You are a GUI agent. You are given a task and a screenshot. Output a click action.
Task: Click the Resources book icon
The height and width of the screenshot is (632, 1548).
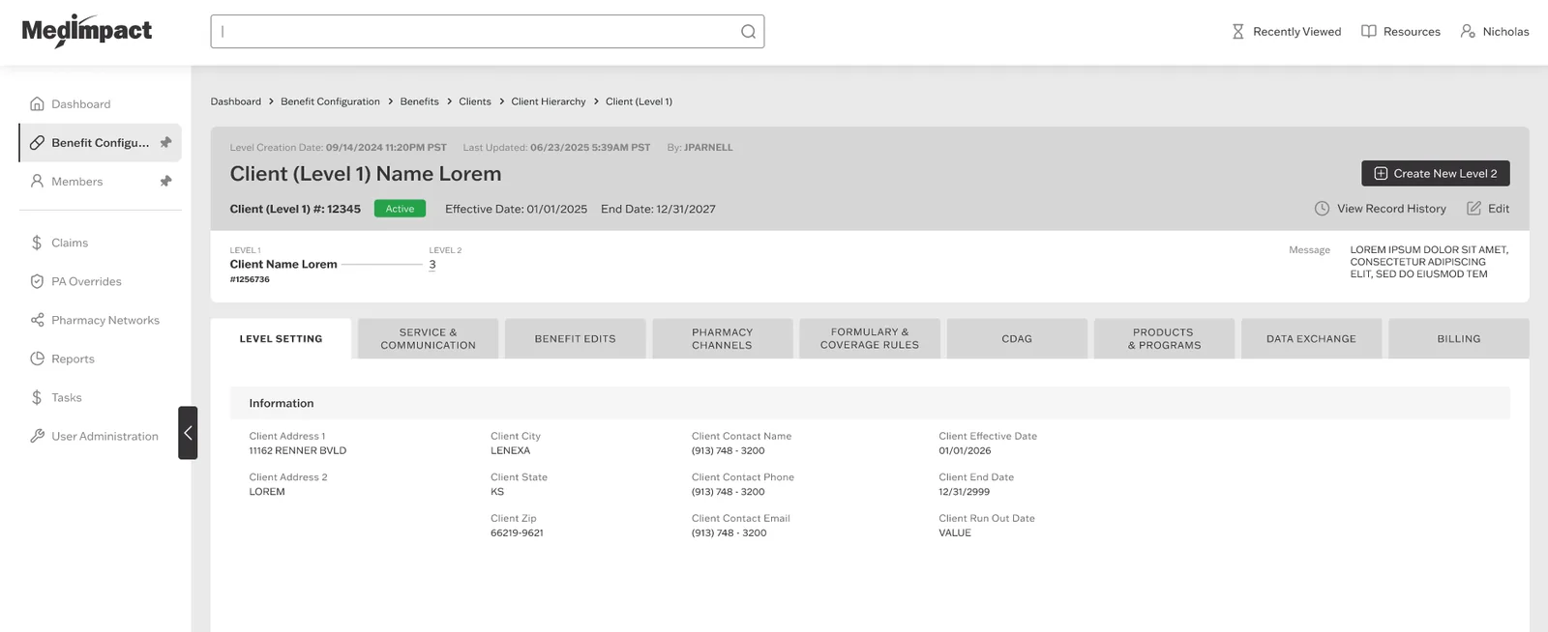click(1368, 32)
